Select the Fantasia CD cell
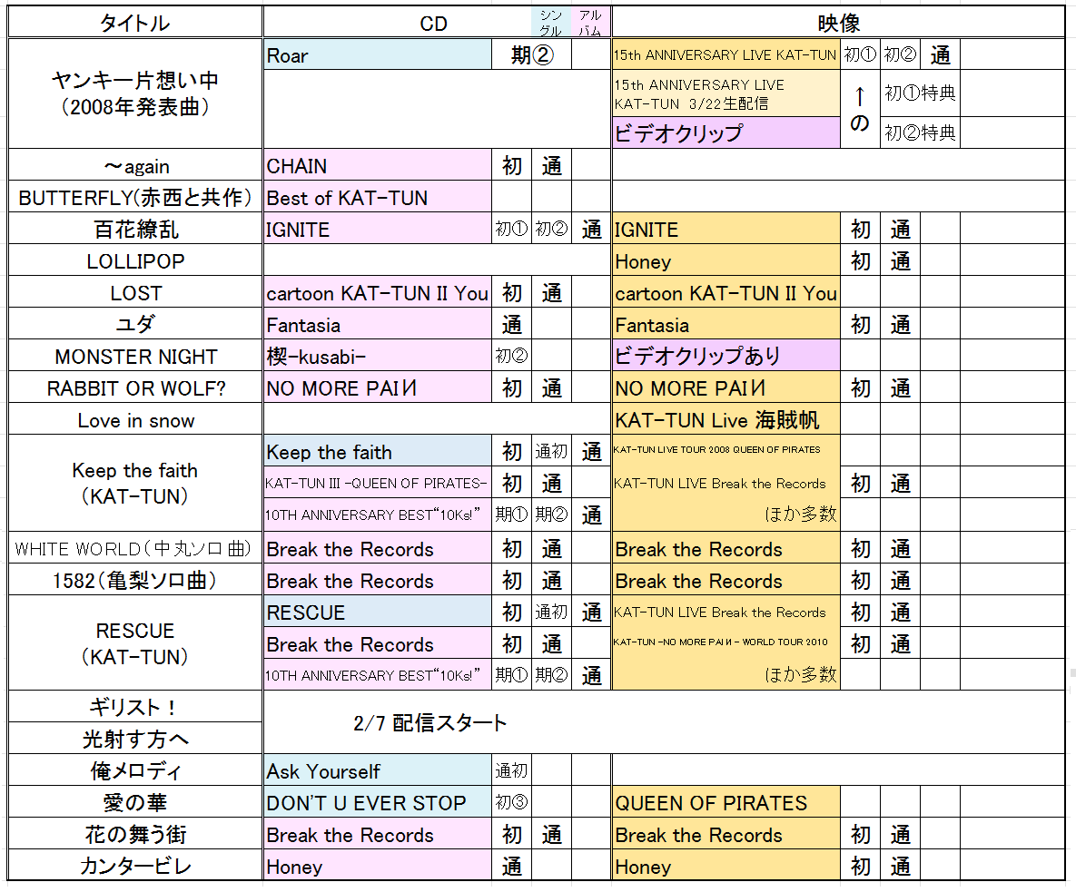Viewport: 1076px width, 892px height. click(378, 324)
